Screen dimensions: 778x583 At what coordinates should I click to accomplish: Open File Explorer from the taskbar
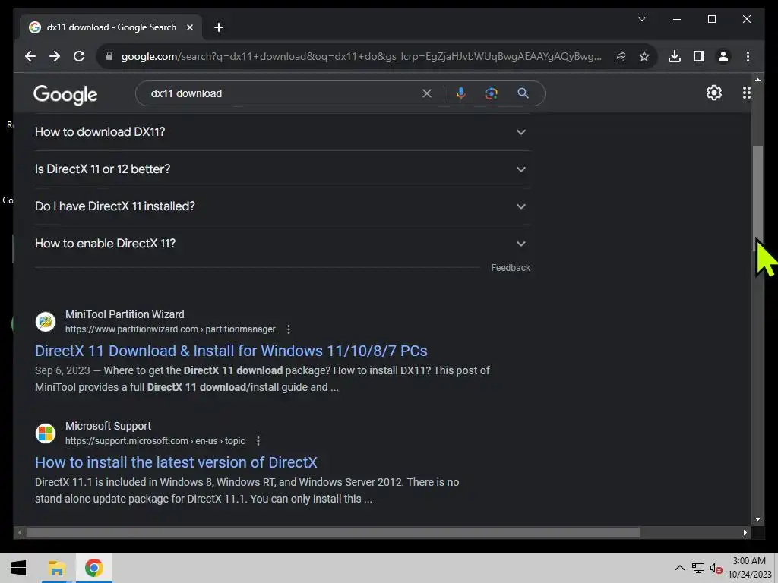pos(56,568)
